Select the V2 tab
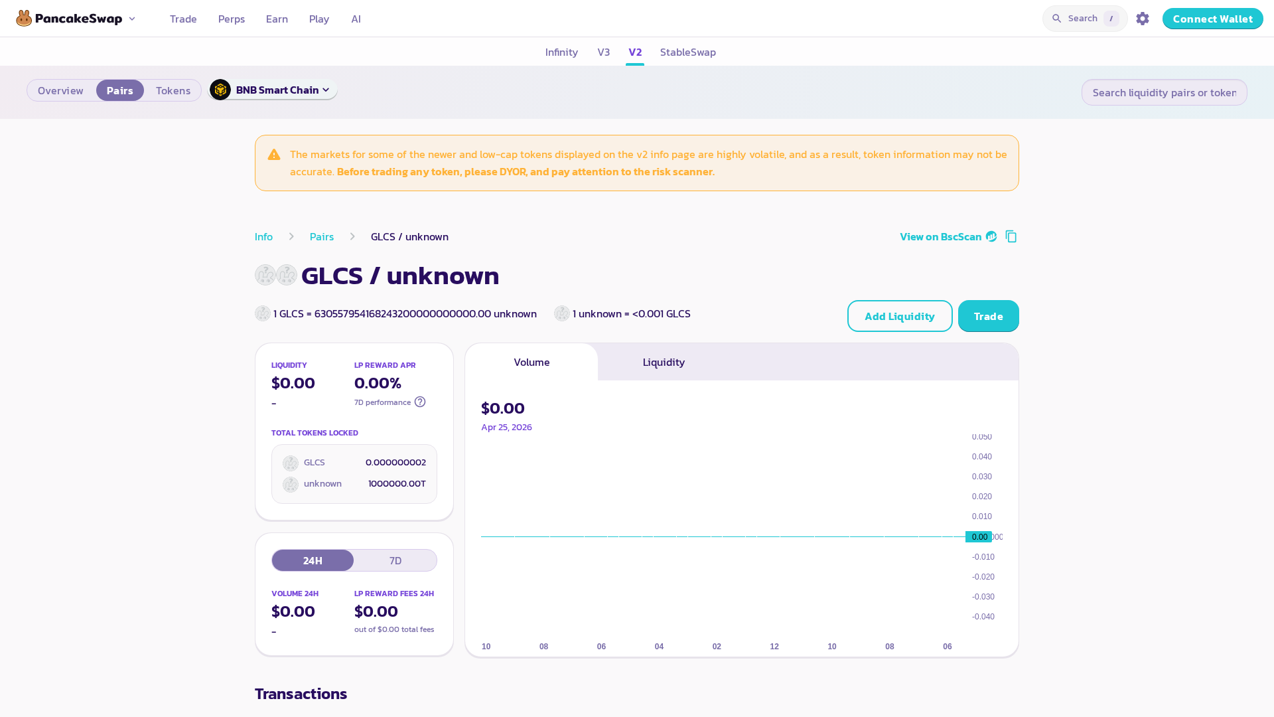 click(x=635, y=52)
